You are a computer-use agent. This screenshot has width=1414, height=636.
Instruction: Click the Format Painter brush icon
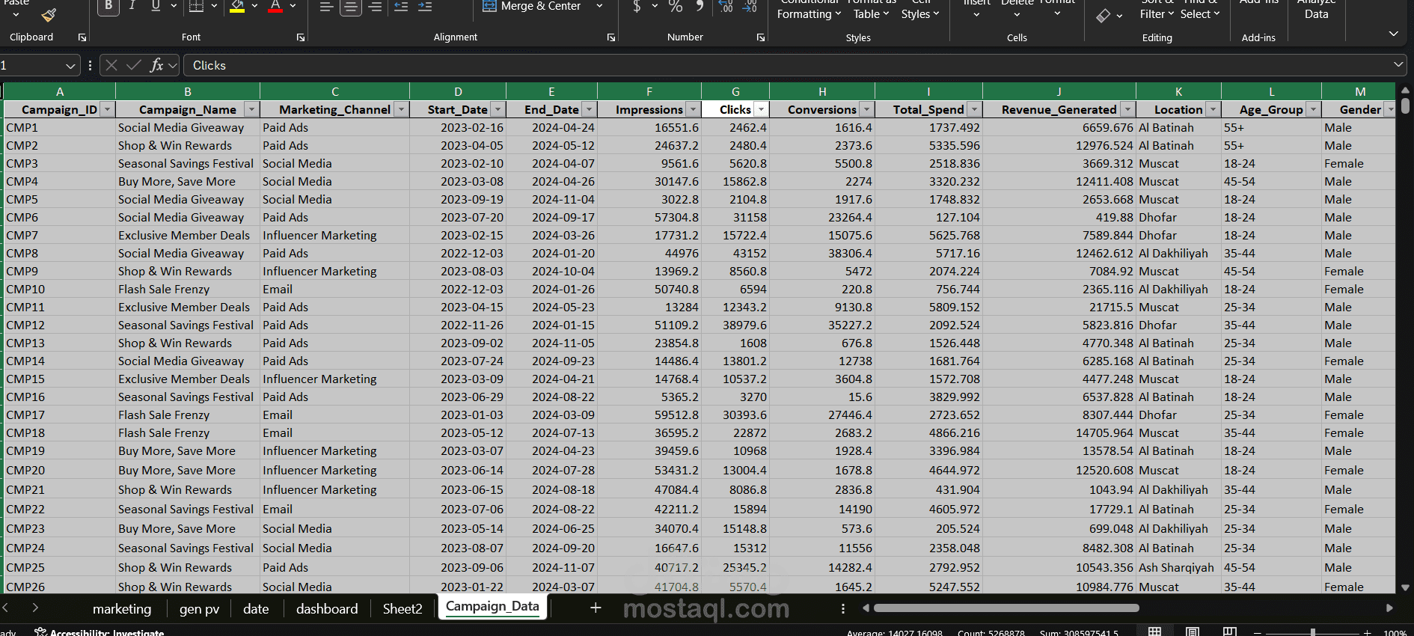(x=49, y=14)
